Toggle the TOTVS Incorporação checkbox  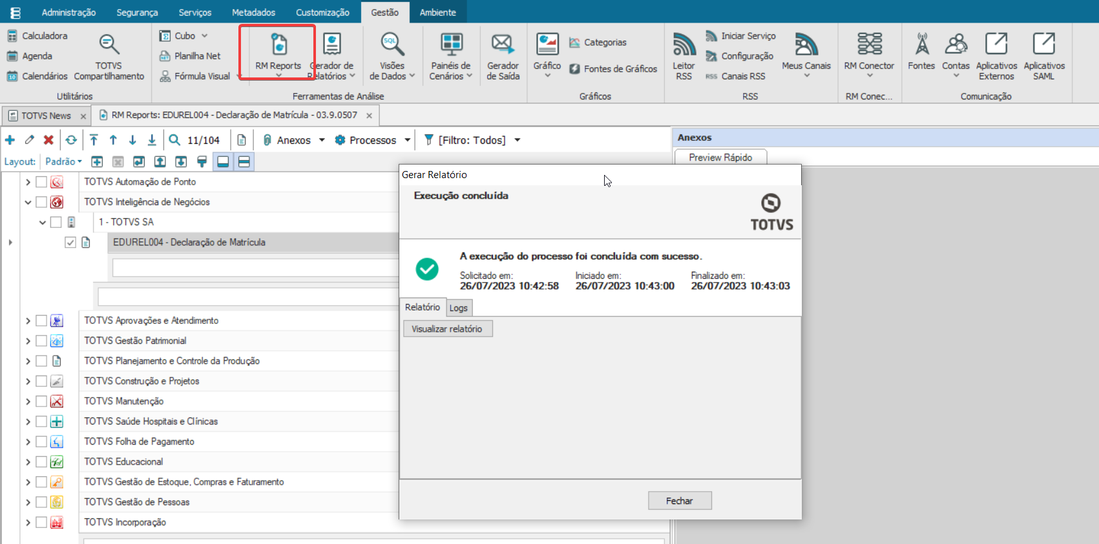(41, 523)
